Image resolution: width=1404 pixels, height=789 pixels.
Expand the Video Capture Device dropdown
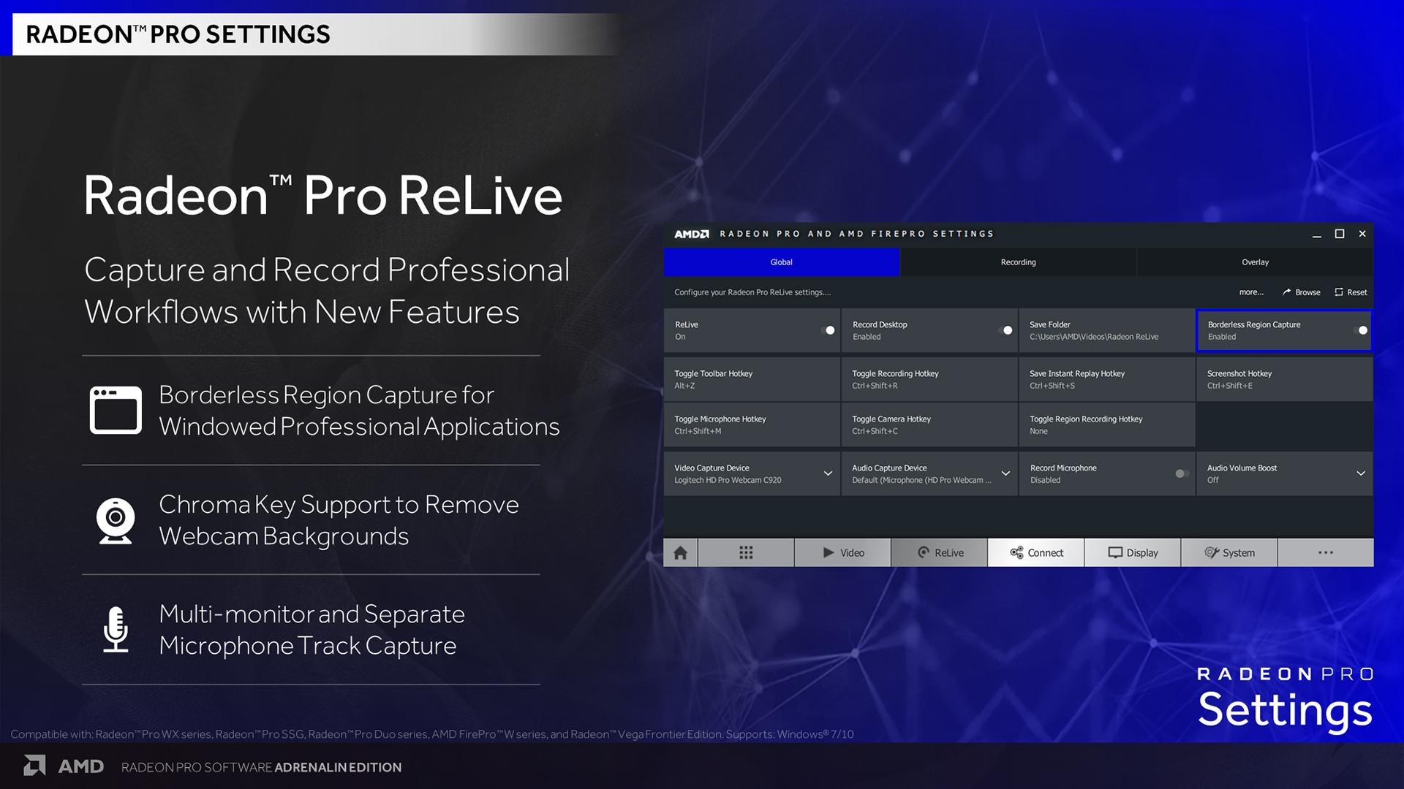(828, 473)
